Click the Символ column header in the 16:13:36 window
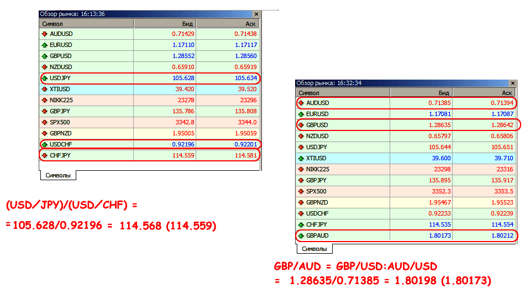The image size is (525, 304). click(x=86, y=24)
